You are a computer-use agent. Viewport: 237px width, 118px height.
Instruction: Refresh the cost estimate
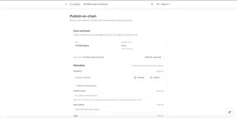153,57
